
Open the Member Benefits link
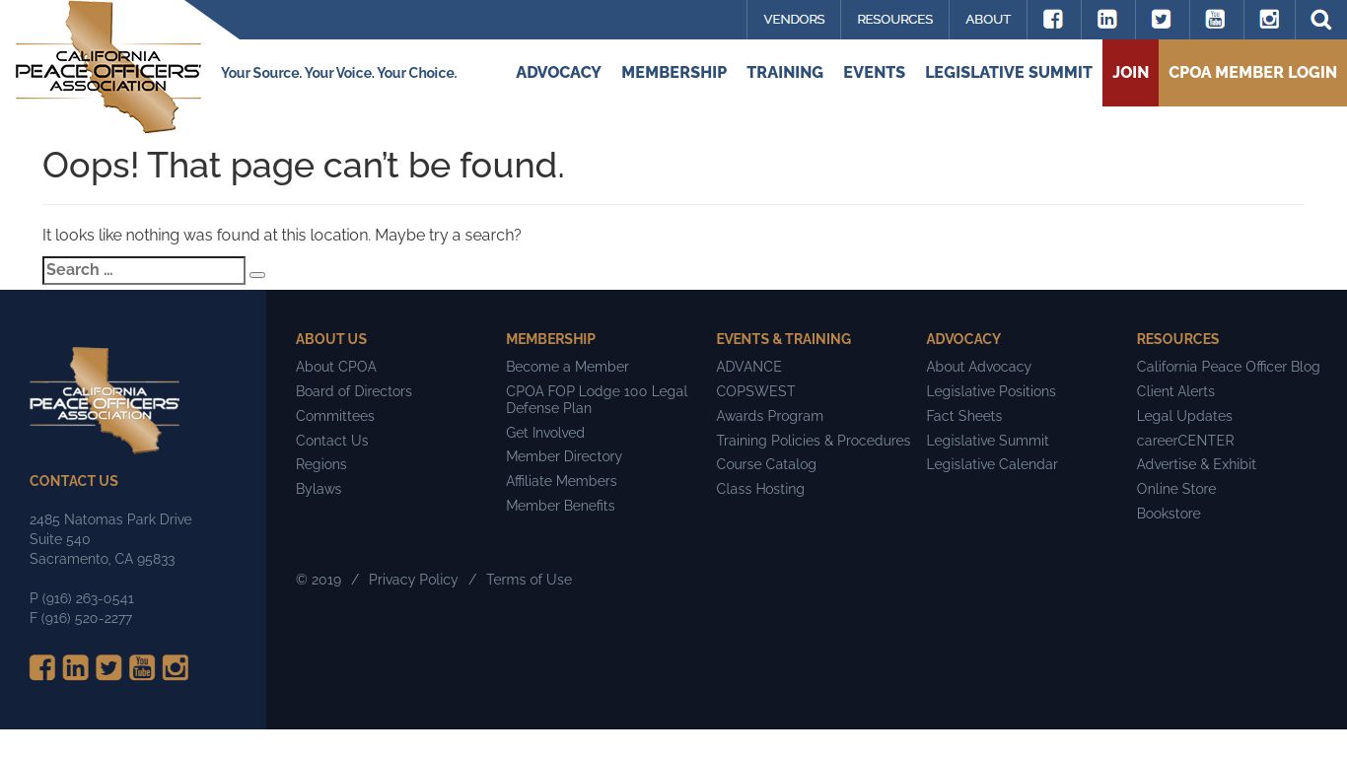coord(560,506)
